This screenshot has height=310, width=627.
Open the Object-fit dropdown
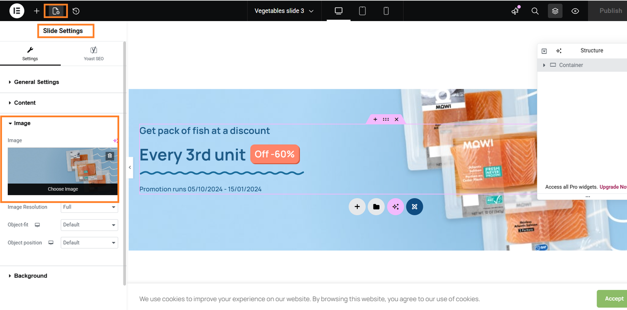pos(89,225)
